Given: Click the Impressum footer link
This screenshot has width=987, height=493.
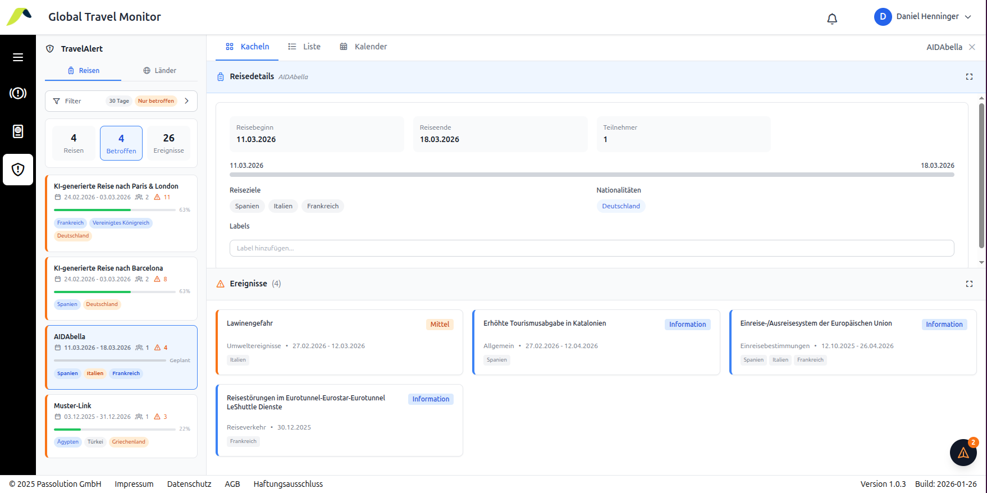Looking at the screenshot, I should click(x=134, y=484).
